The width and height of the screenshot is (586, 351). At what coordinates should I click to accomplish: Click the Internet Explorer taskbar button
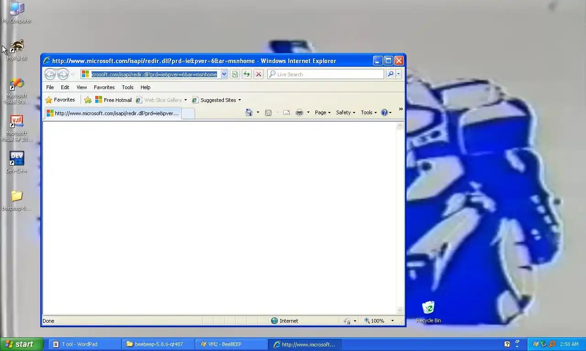point(305,344)
